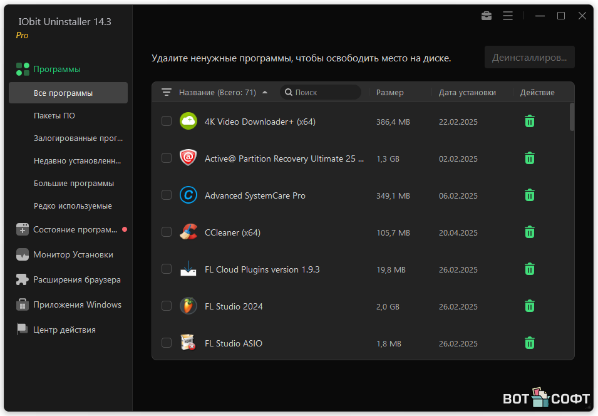
Task: Click the Install Monitor sidebar icon
Action: pos(23,254)
